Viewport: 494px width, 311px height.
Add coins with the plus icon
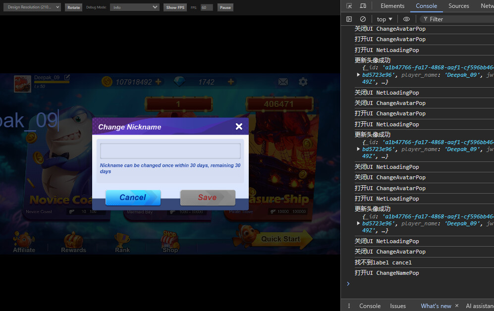(x=159, y=82)
